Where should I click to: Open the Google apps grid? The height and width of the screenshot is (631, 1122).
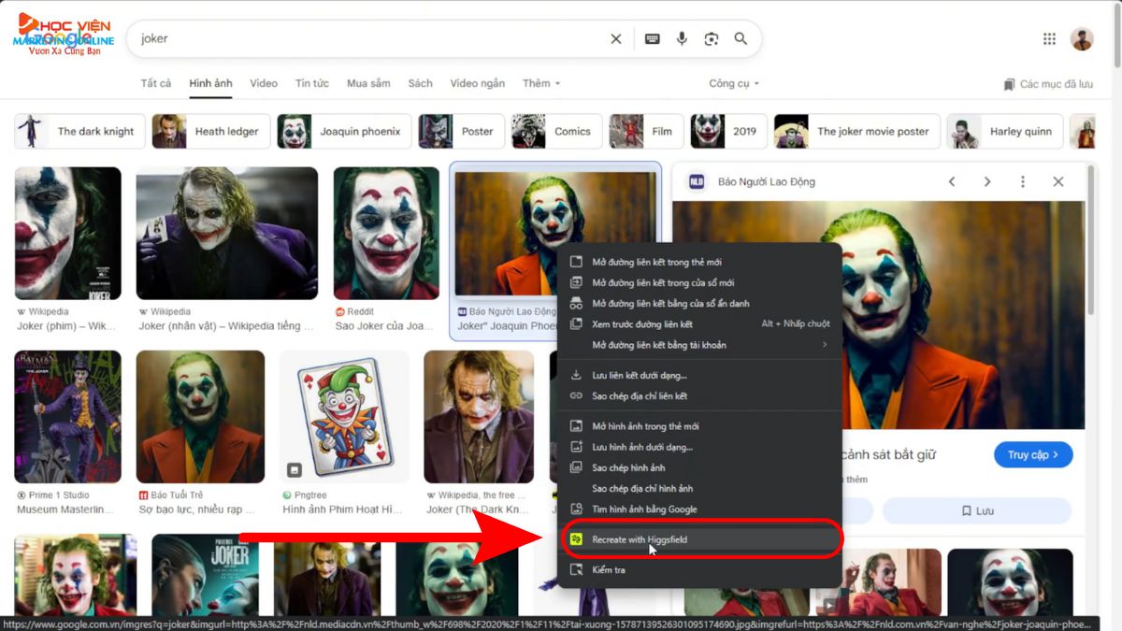[1049, 39]
